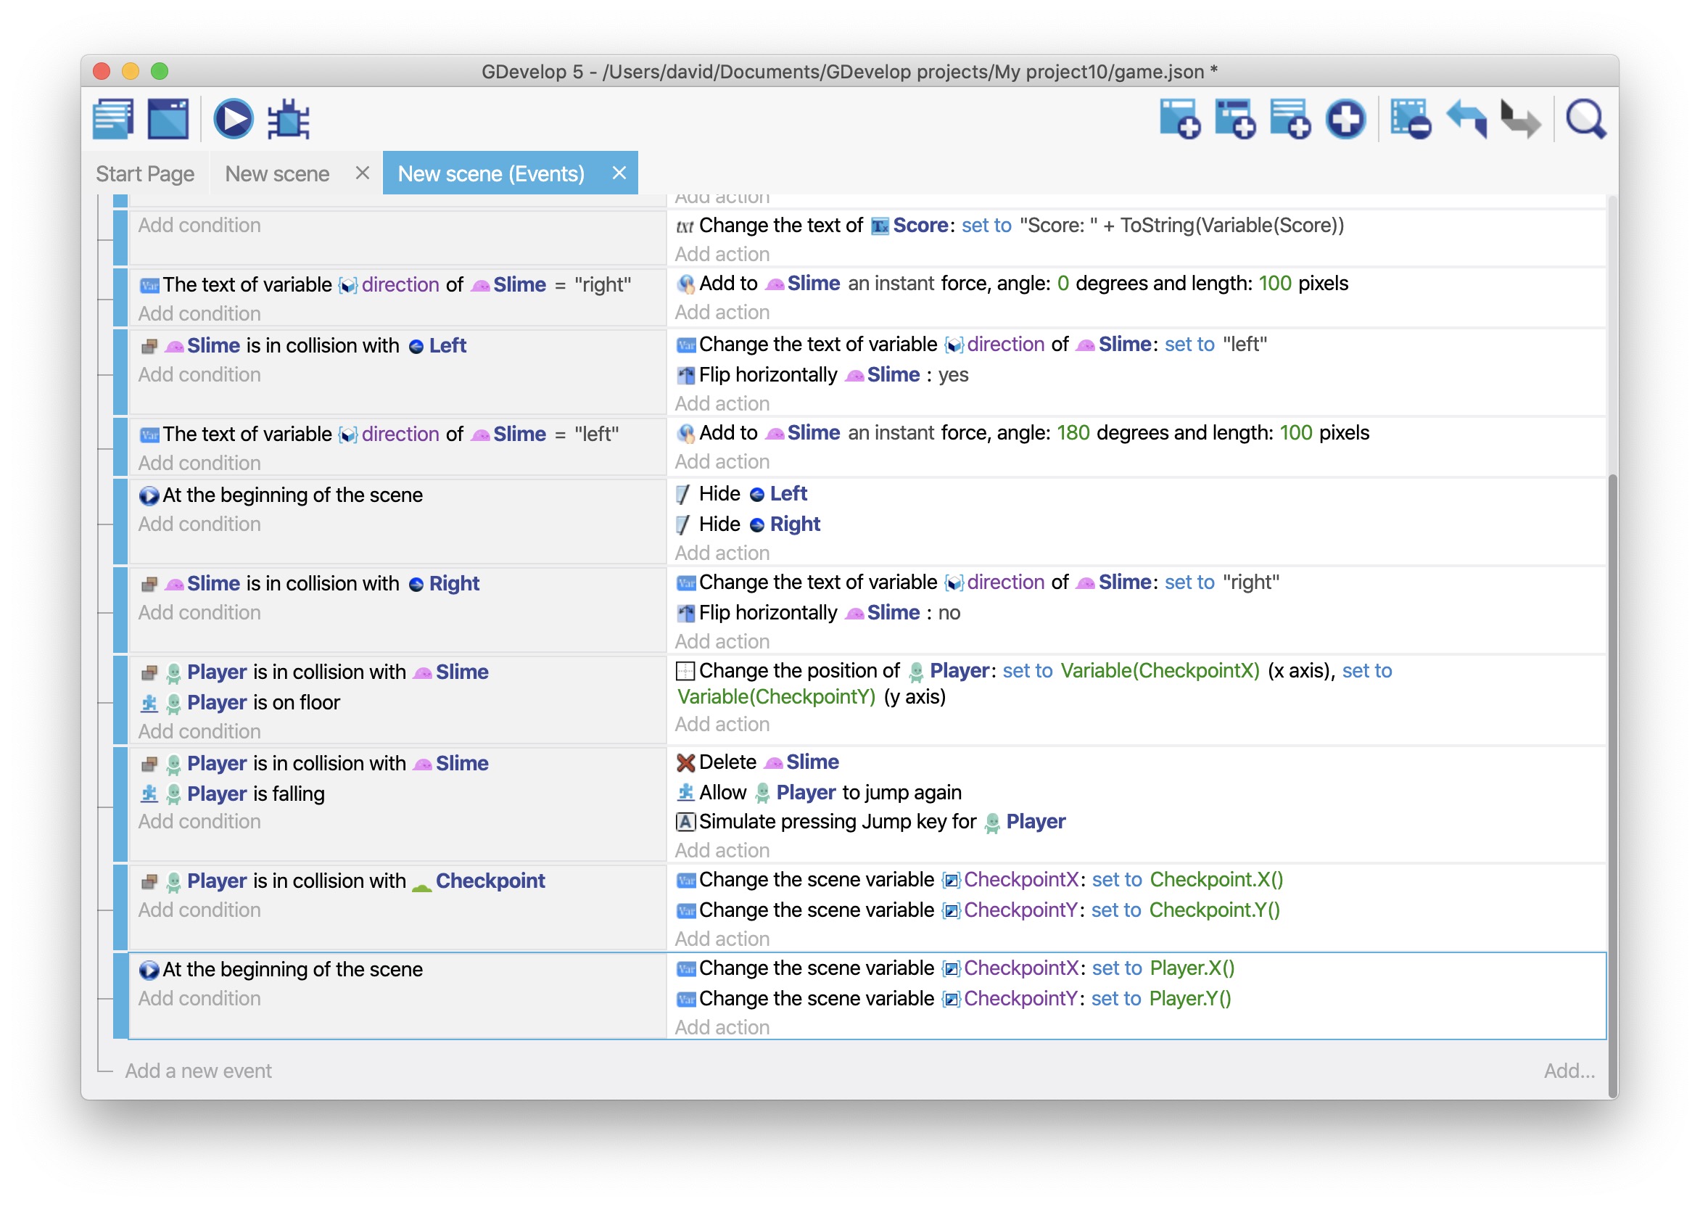Close the New scene (Events) tab

tap(619, 173)
